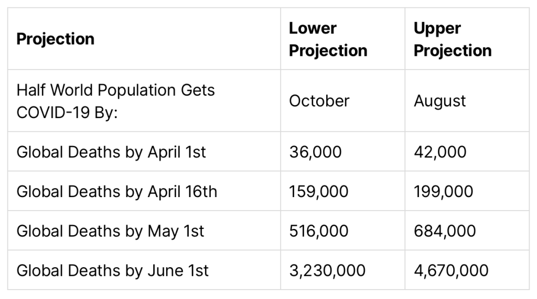This screenshot has height=299, width=537.
Task: Select the Half World Population row label
Action: click(115, 101)
